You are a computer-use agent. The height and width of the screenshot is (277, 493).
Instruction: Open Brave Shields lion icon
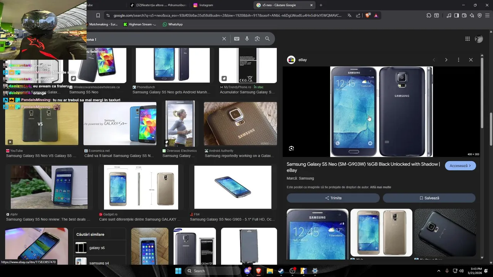tap(367, 15)
